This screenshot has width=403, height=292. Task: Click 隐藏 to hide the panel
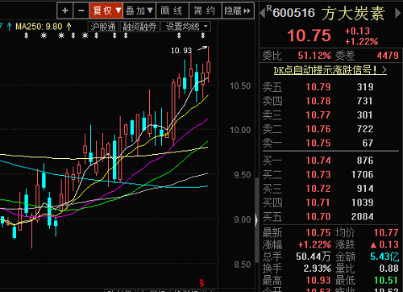238,10
